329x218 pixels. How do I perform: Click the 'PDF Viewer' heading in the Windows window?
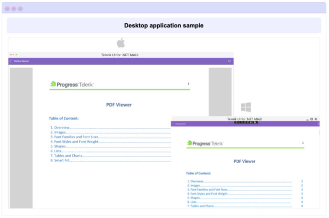coord(244,161)
